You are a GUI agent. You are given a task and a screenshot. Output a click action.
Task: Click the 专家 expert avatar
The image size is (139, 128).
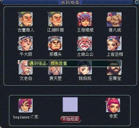113,105
